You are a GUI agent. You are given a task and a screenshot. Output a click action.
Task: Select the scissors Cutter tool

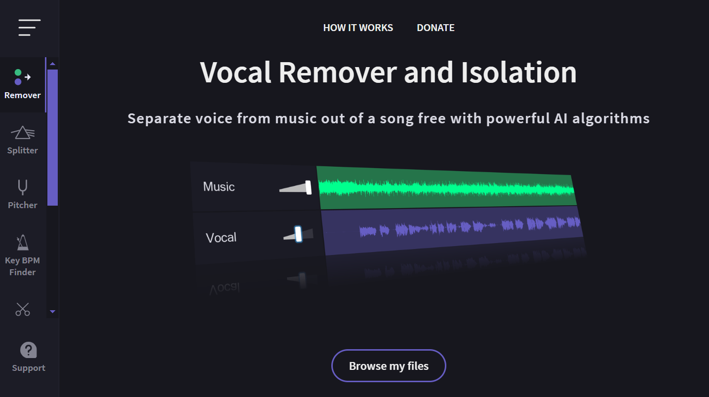[x=23, y=309]
